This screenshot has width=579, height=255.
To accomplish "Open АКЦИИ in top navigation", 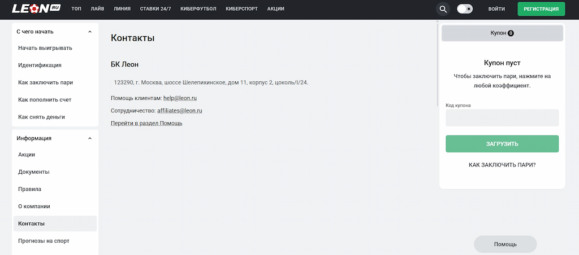I will [275, 9].
